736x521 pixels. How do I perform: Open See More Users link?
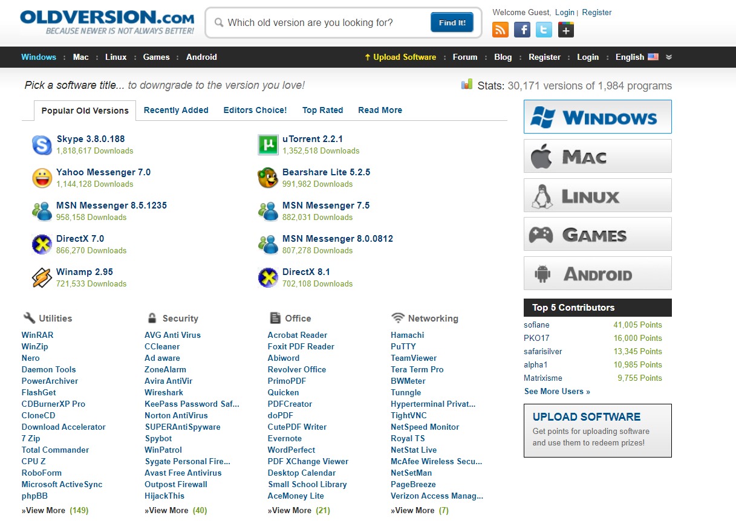point(557,391)
